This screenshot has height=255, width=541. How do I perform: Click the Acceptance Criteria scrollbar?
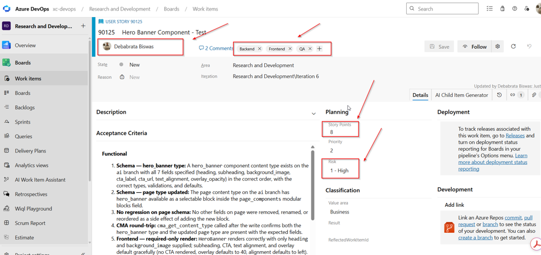tap(312, 185)
